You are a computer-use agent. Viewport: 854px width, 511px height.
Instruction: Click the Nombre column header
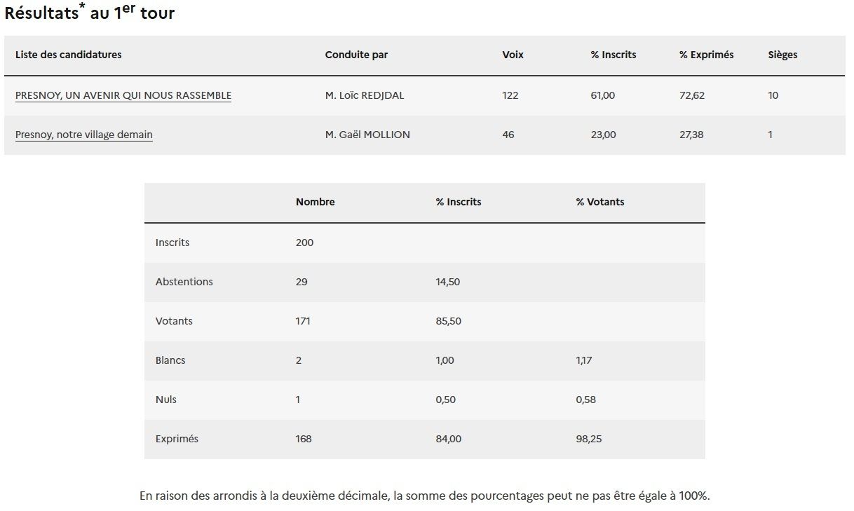316,202
